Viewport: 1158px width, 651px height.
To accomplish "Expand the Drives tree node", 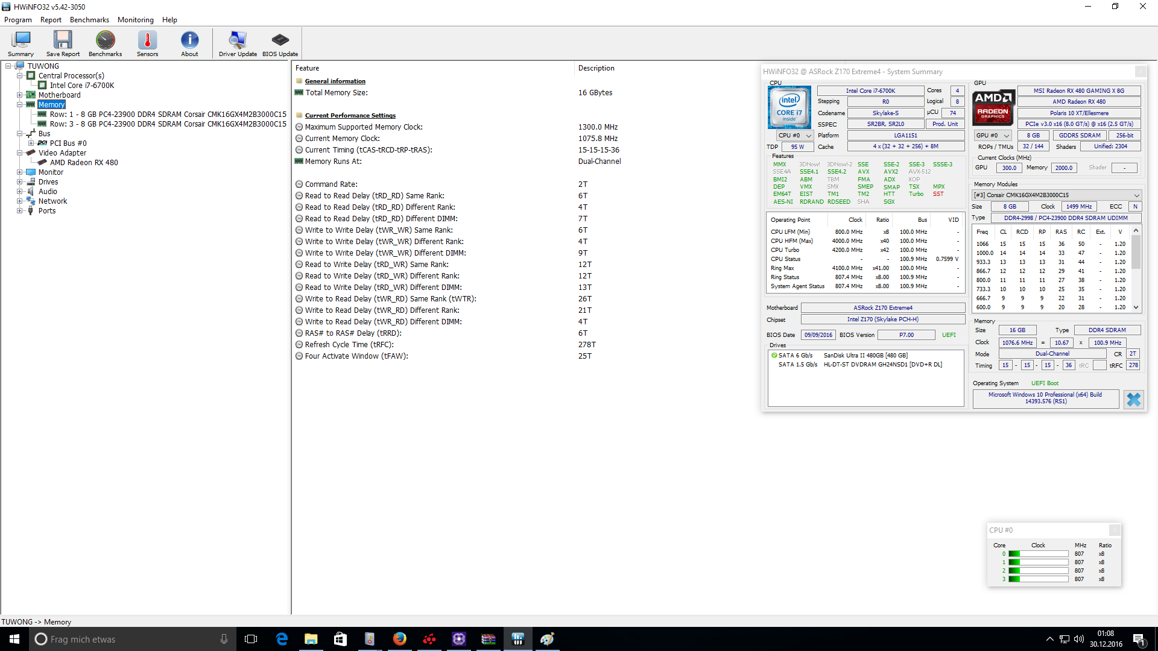I will click(x=19, y=182).
